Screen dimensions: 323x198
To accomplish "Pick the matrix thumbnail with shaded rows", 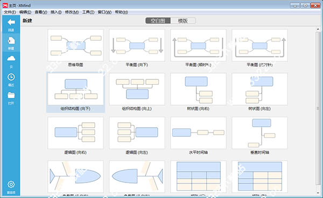I will pos(198,177).
